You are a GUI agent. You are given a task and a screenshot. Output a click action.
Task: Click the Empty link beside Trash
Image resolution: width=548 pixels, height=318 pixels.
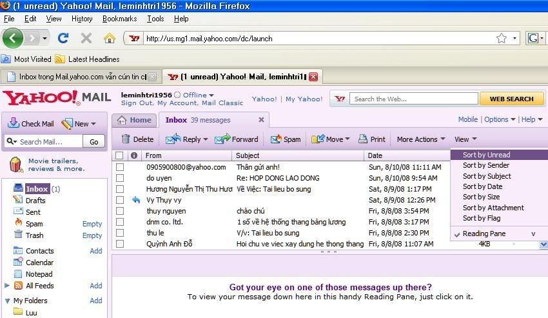[x=92, y=235]
